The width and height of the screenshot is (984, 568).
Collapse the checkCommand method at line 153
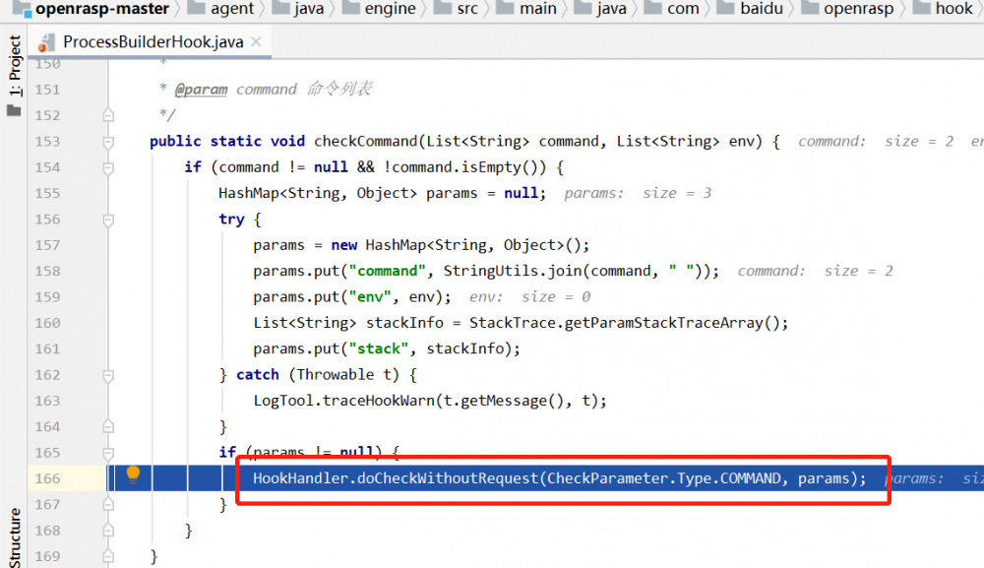tap(108, 142)
